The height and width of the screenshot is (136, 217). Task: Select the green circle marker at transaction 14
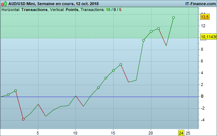tap(106, 78)
